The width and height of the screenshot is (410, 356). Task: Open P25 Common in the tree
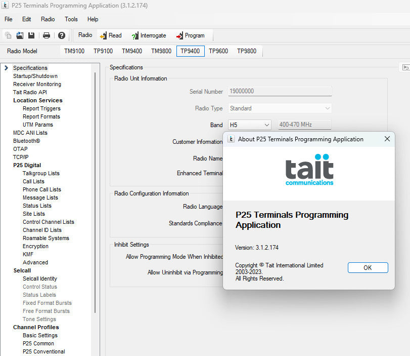click(x=38, y=344)
